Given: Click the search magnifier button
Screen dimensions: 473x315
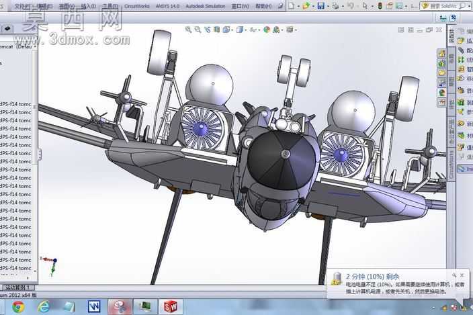Looking at the screenshot, I should click(x=462, y=6).
